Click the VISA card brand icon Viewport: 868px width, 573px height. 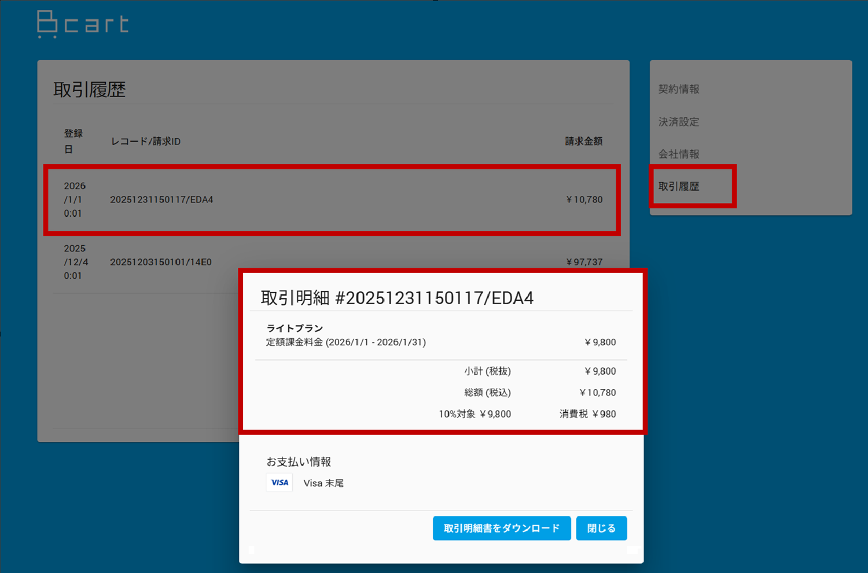pos(279,482)
